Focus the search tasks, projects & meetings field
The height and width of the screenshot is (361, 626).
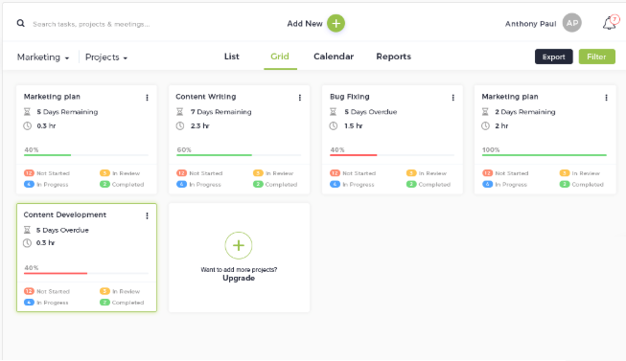tap(91, 24)
